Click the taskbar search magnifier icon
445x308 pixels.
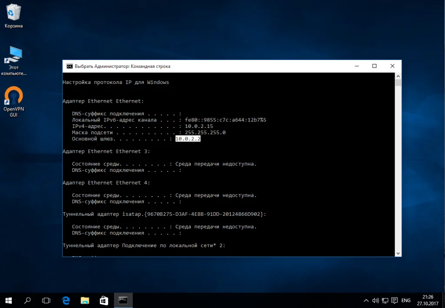27,300
